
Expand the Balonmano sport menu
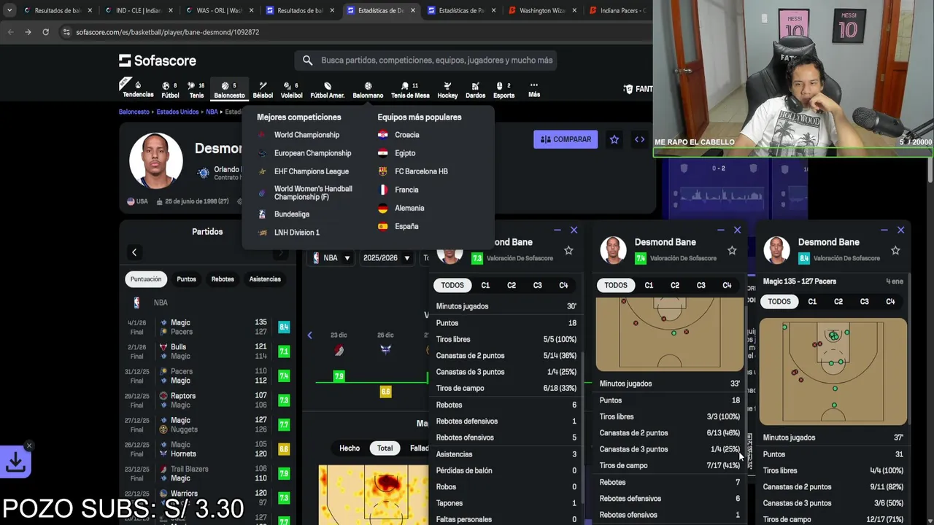coord(368,90)
